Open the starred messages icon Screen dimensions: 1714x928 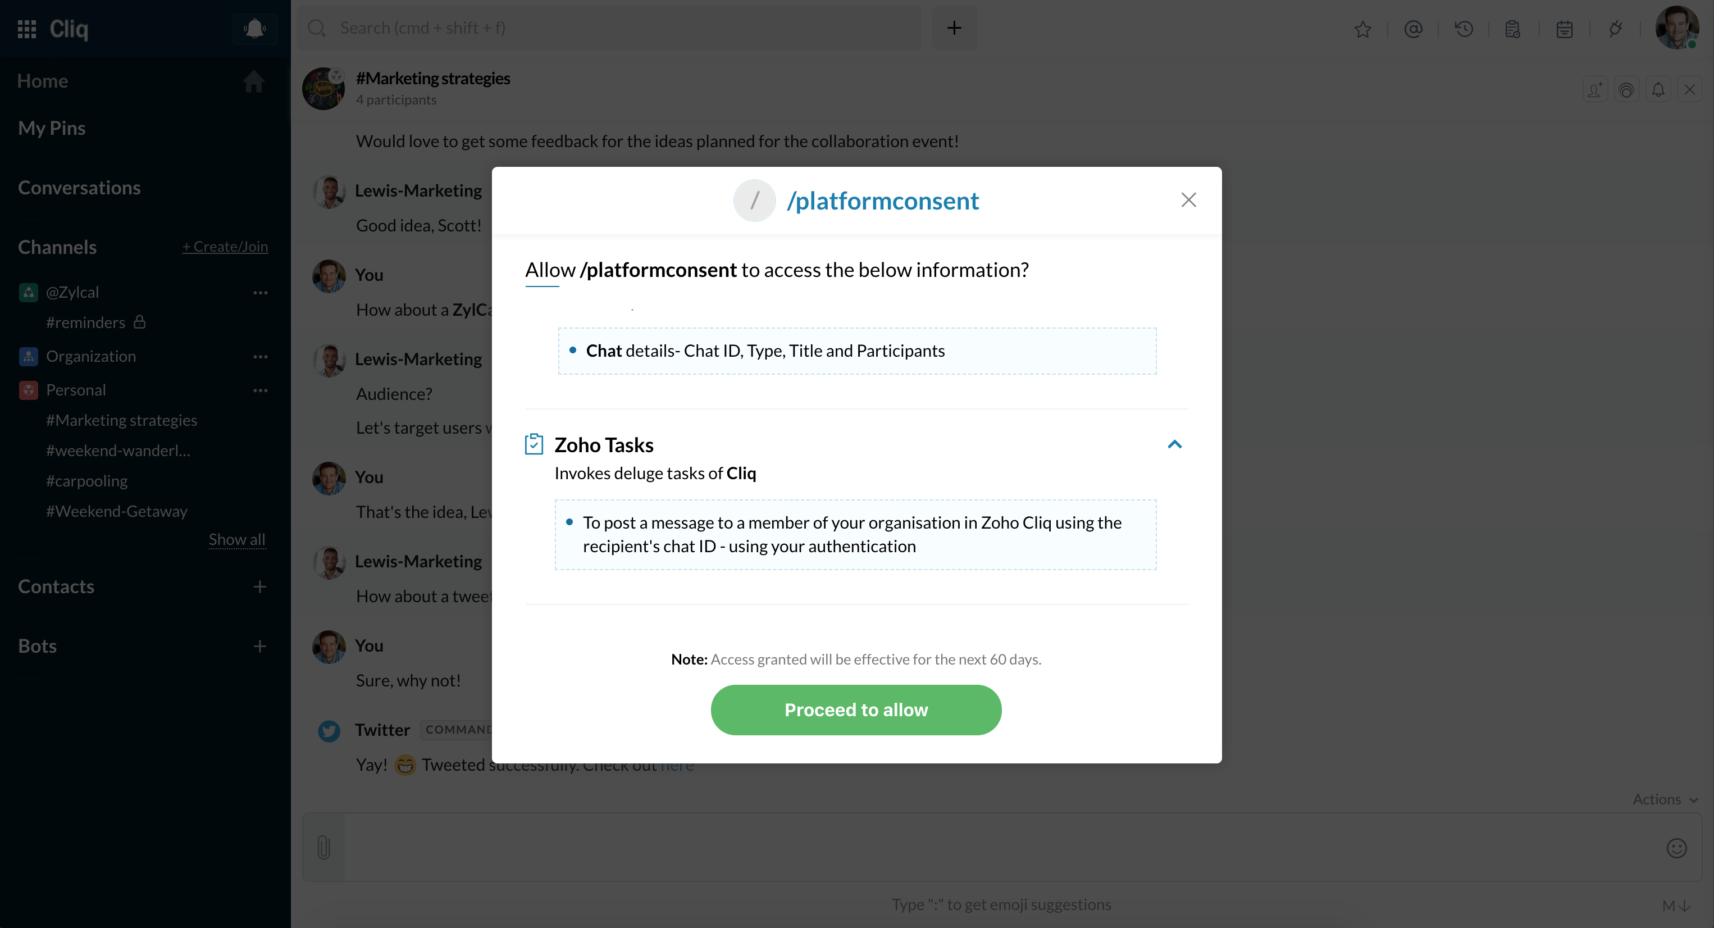tap(1362, 29)
